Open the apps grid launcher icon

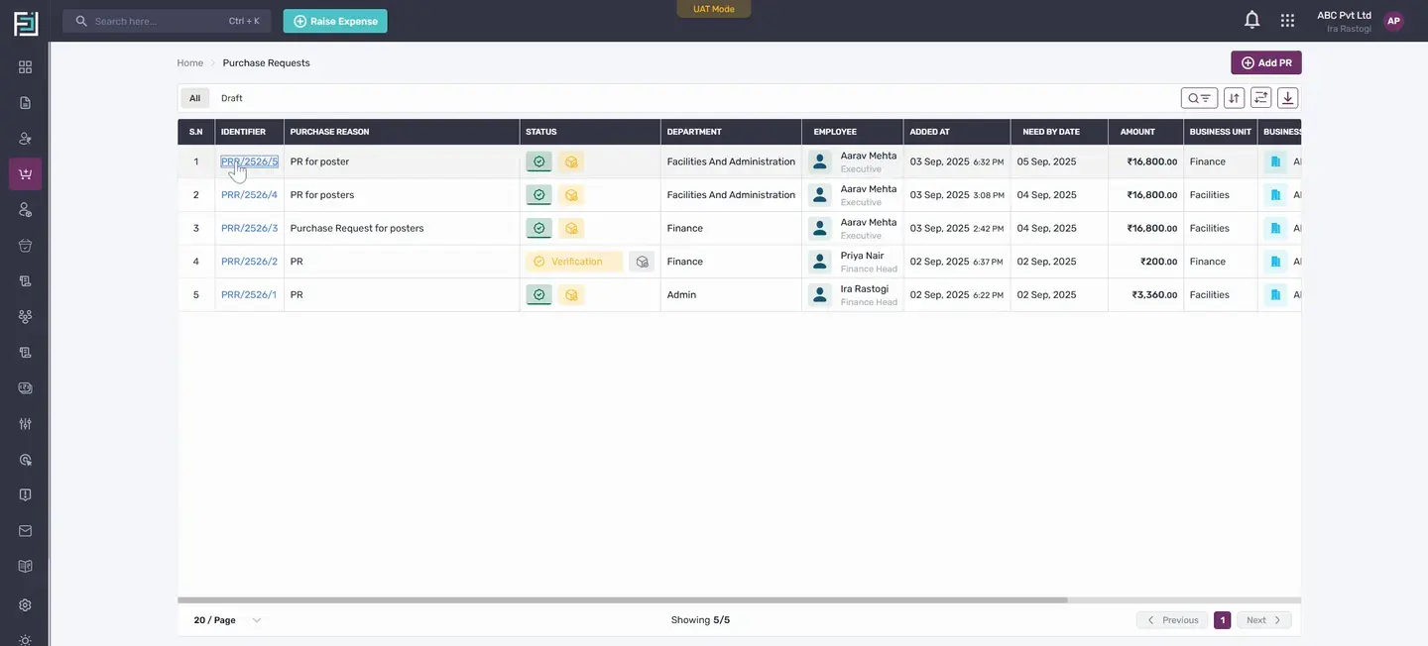coord(1287,21)
